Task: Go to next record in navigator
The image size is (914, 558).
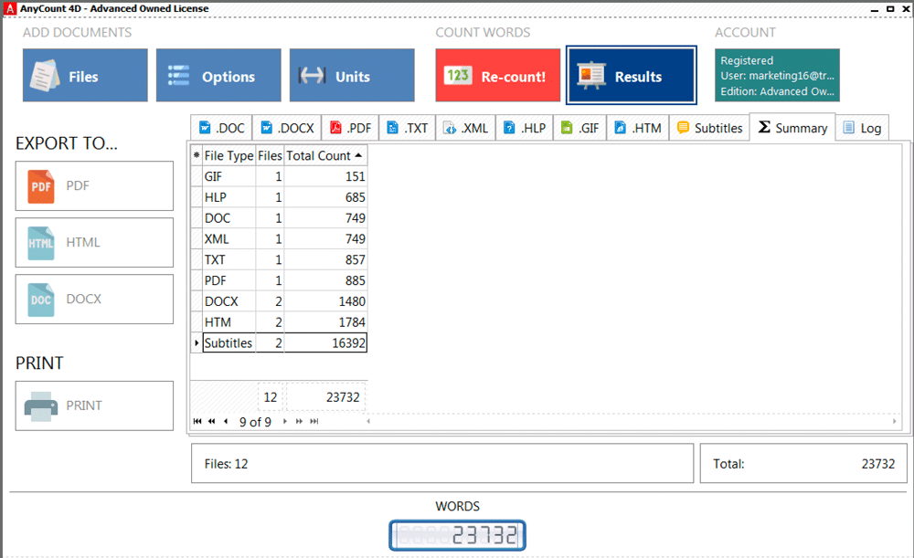Action: [285, 421]
